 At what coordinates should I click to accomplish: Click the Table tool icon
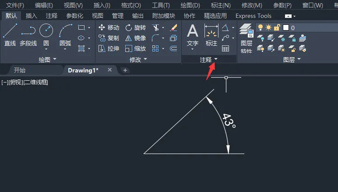(225, 48)
